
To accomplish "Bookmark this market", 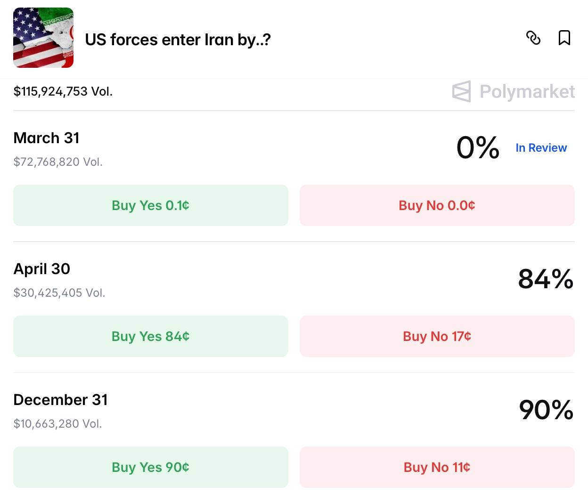I will coord(564,38).
